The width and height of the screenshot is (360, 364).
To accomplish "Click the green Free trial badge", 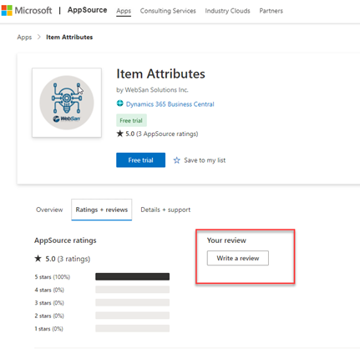I will click(131, 120).
